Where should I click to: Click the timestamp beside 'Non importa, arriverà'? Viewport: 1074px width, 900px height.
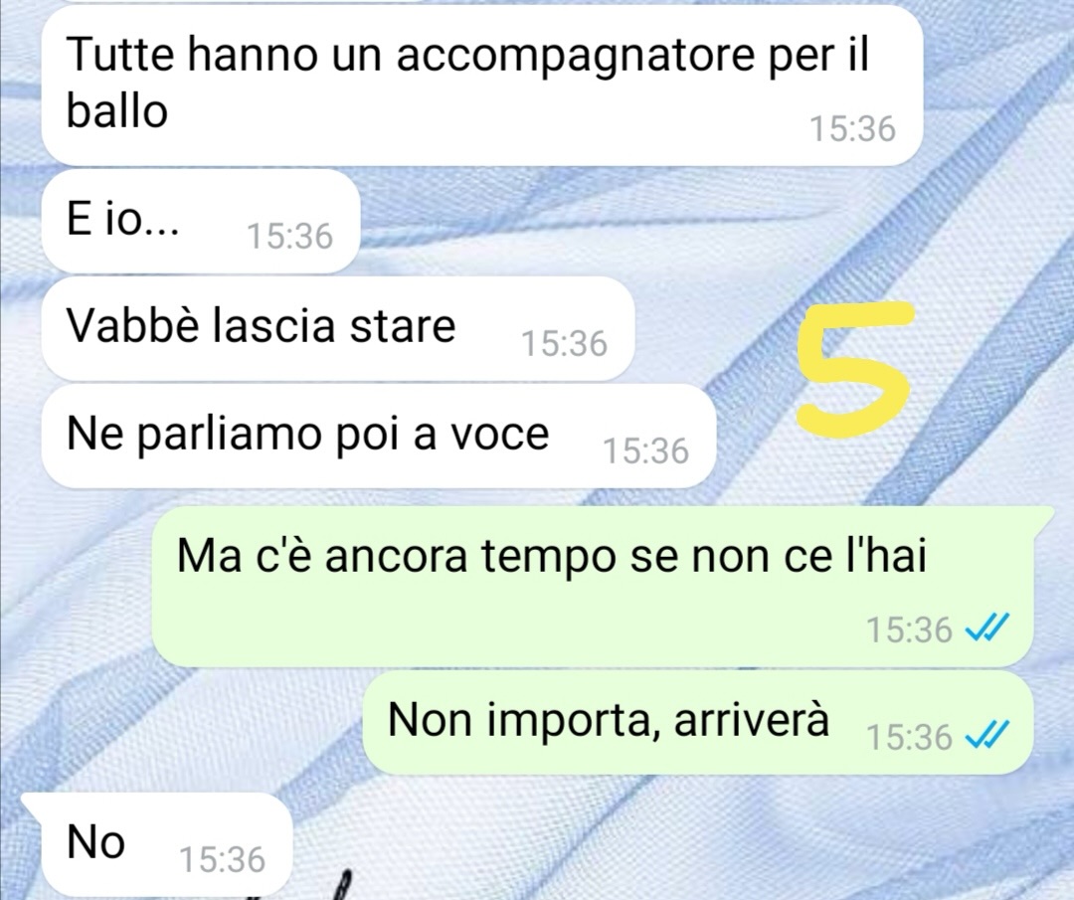point(909,738)
